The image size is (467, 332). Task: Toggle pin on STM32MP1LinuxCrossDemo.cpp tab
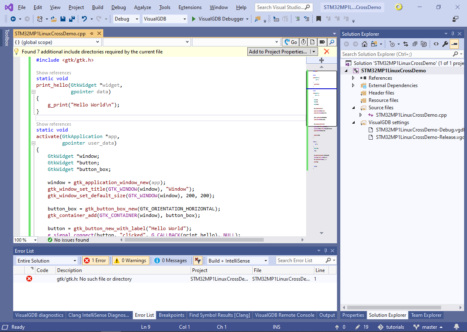(92, 34)
